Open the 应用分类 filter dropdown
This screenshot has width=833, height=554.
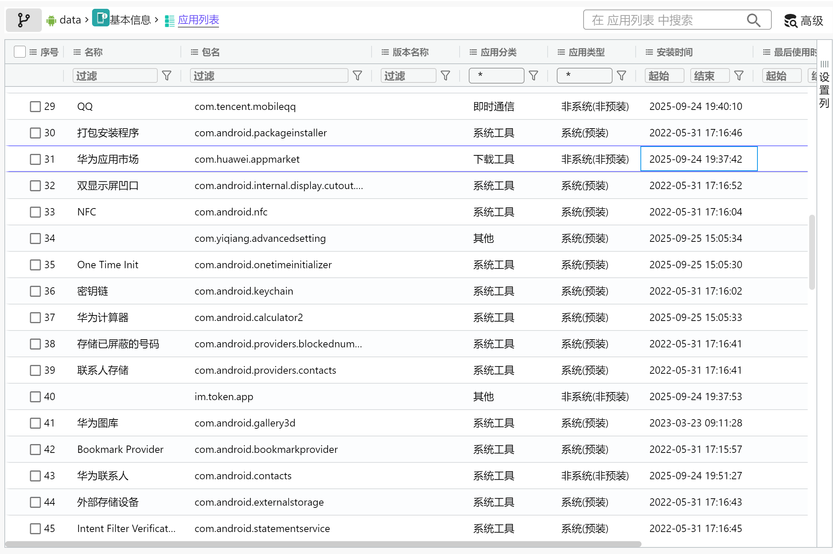pyautogui.click(x=496, y=75)
